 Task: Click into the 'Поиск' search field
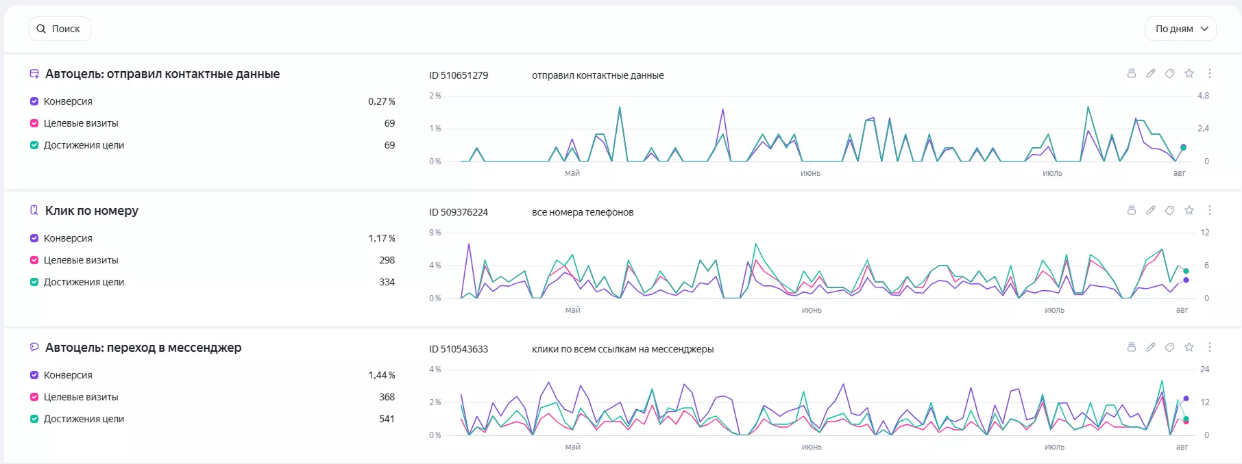[x=60, y=29]
